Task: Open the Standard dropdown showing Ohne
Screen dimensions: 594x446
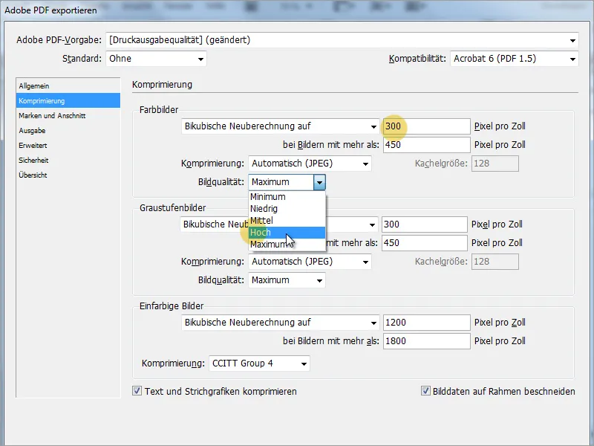Action: tap(156, 59)
